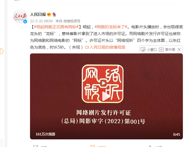Click the blue verified V badge
Viewport: 186px width, 147px height.
pyautogui.click(x=25, y=21)
